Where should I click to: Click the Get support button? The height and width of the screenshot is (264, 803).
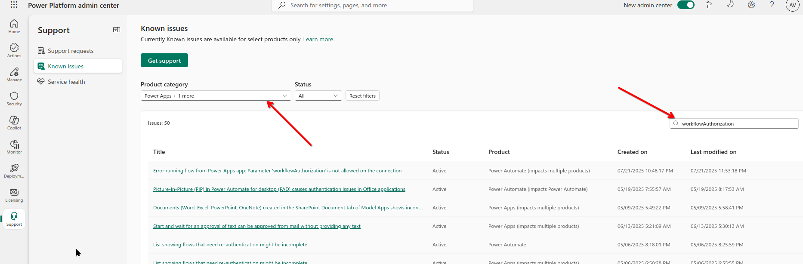(164, 60)
